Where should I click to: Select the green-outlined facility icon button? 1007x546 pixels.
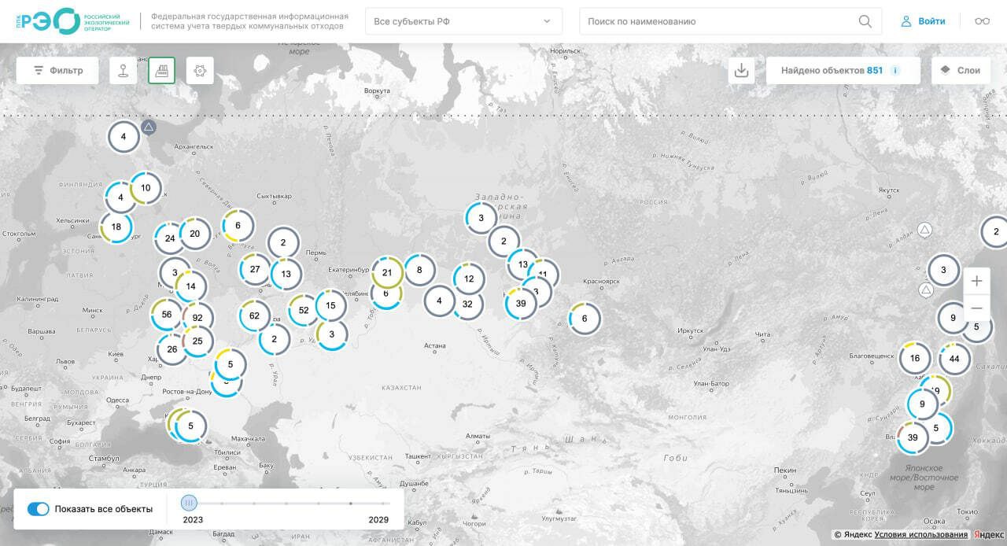[x=161, y=71]
